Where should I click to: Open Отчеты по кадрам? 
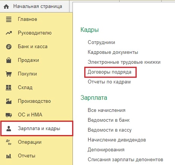click(x=109, y=82)
